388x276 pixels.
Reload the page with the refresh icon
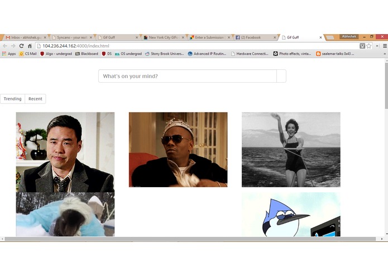(x=22, y=46)
